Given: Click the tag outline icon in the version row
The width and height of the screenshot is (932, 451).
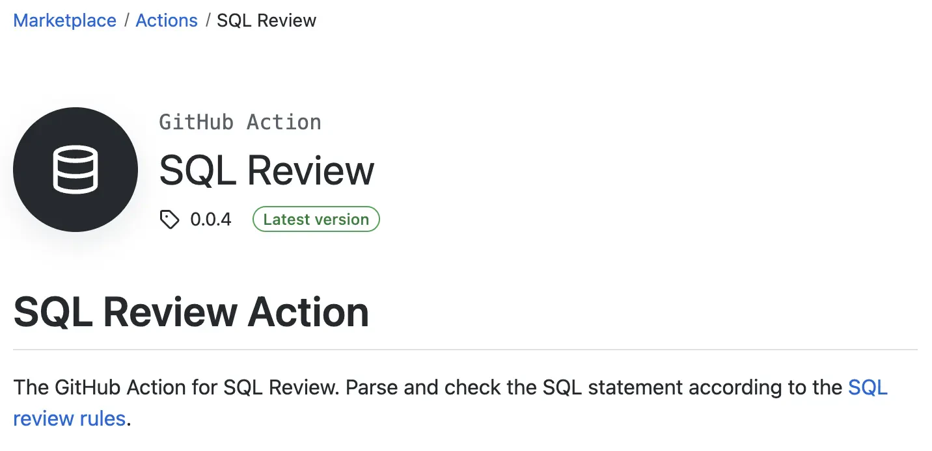Looking at the screenshot, I should [x=169, y=219].
